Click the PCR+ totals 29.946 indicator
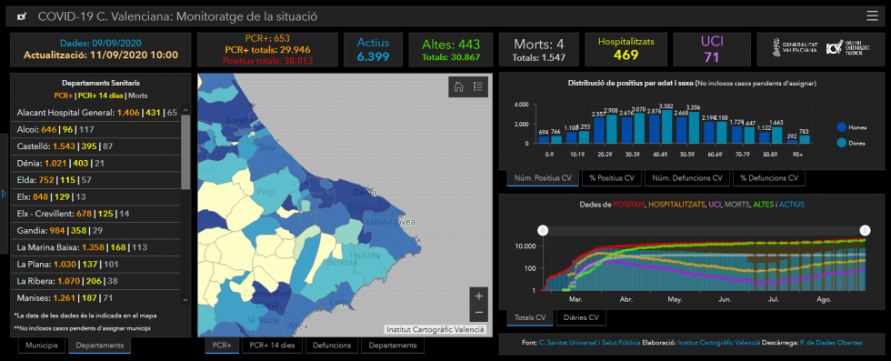This screenshot has height=361, width=891. 267,49
